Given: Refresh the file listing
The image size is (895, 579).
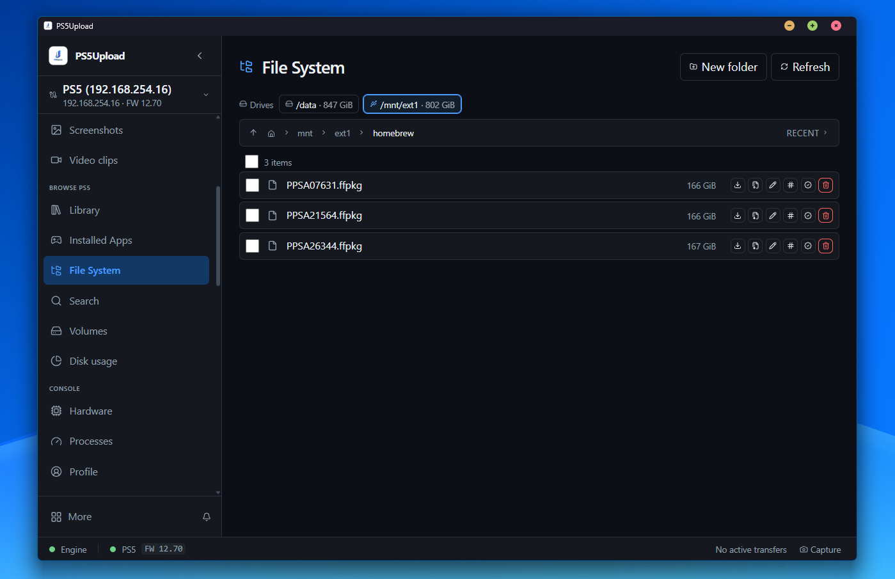Looking at the screenshot, I should click(805, 67).
